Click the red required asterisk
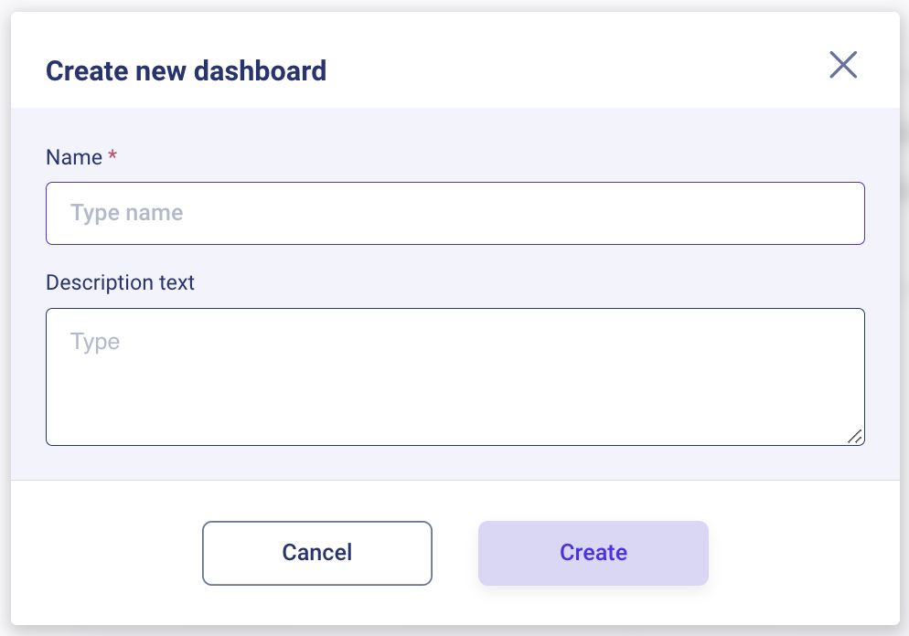909x636 pixels. [x=112, y=156]
